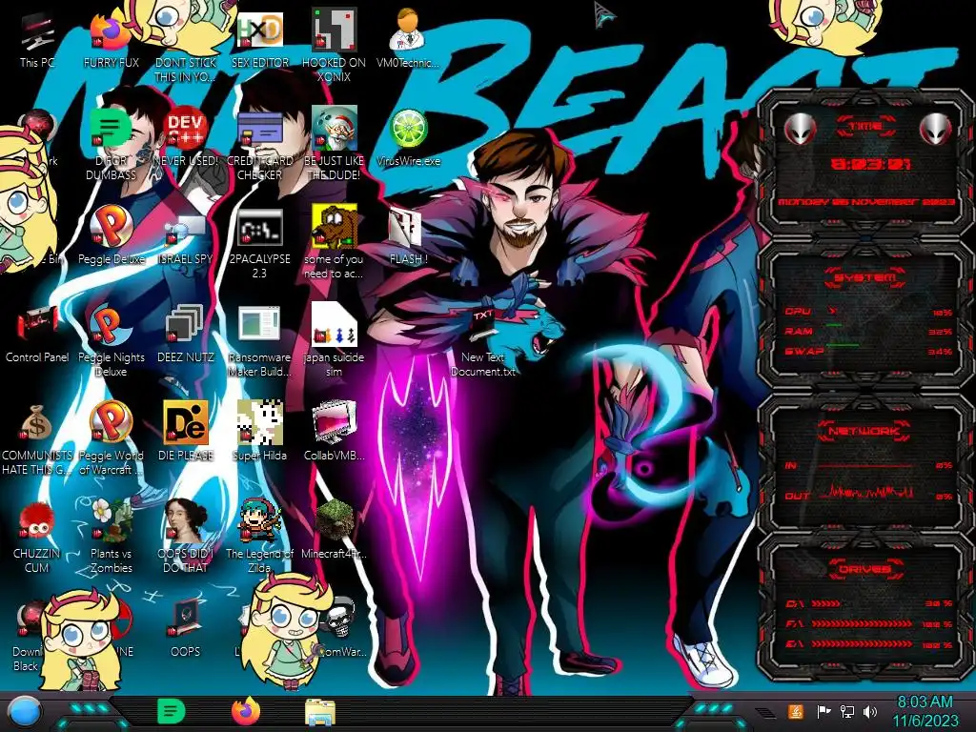Open the green notes app on taskbar
The height and width of the screenshot is (732, 976).
coord(172,712)
